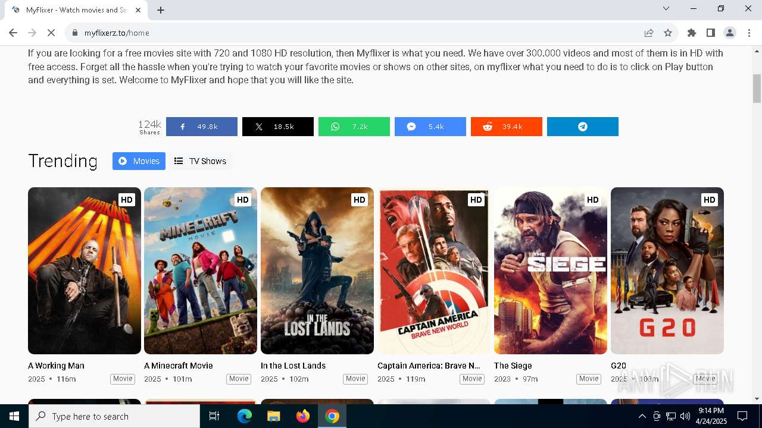The height and width of the screenshot is (428, 762).
Task: Open Captain America Brave New World poster
Action: [x=434, y=270]
